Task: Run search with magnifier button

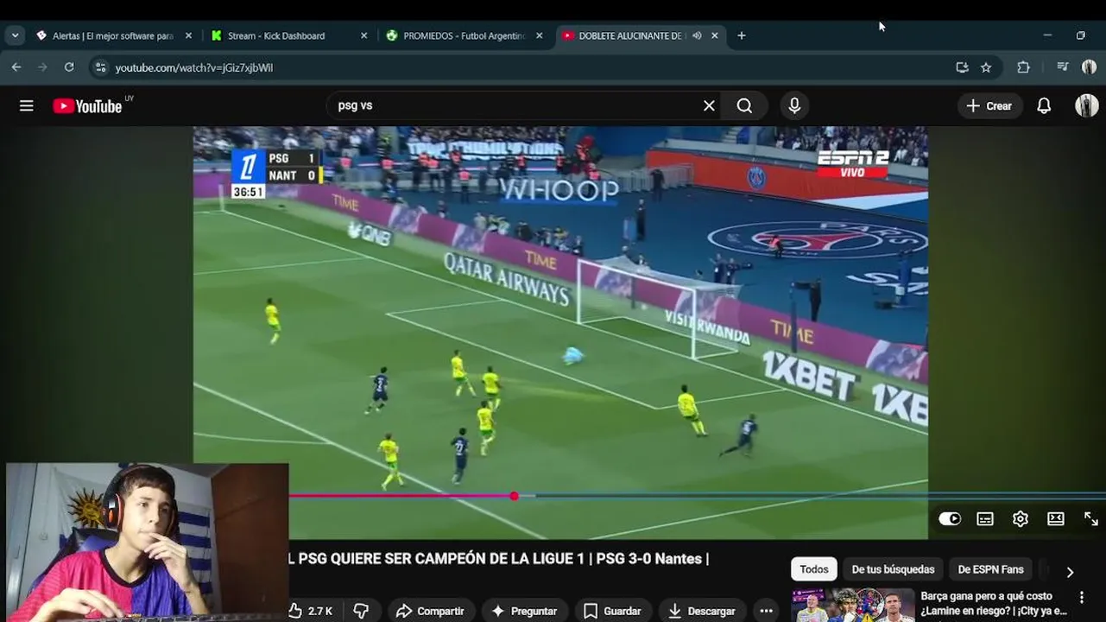Action: click(x=744, y=105)
